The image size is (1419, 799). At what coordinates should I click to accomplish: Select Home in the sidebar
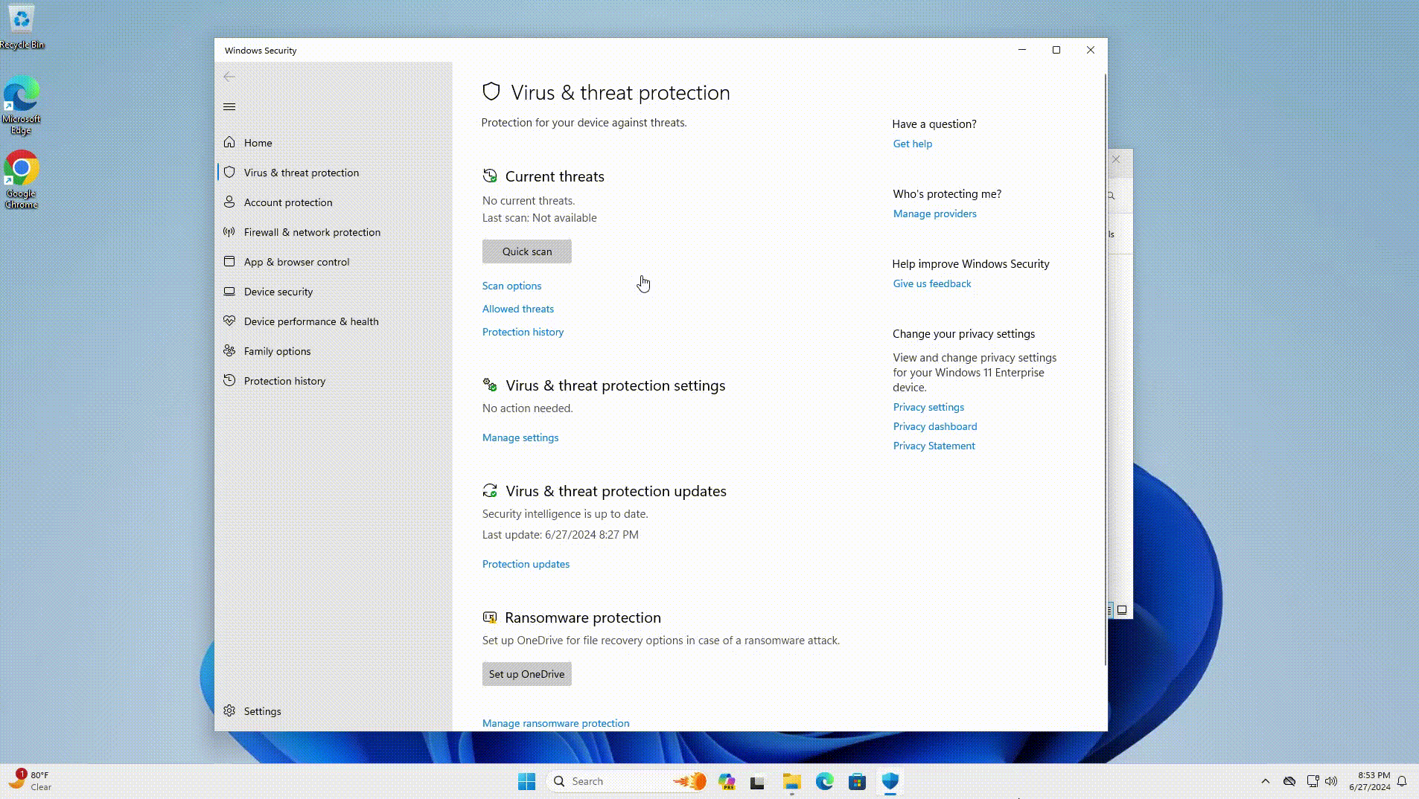click(258, 143)
